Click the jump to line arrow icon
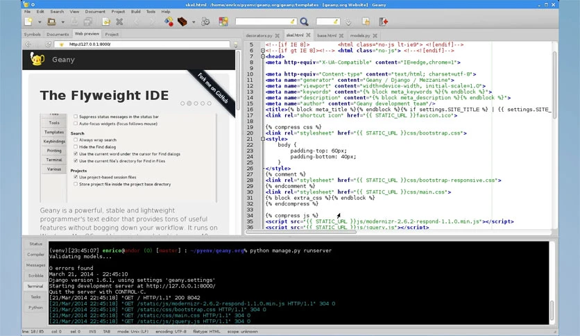Screen dimensions: 580x336 (x=348, y=22)
